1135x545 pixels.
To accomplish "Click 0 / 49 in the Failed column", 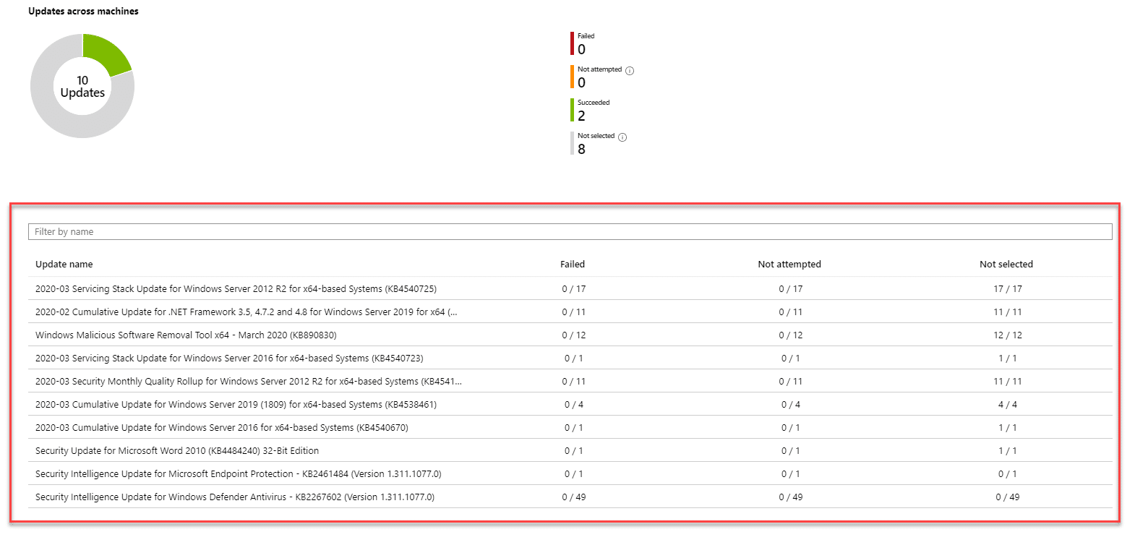I will [x=574, y=497].
